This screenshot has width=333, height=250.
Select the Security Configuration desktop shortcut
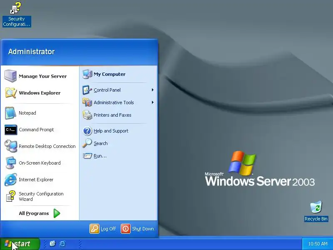(x=17, y=15)
